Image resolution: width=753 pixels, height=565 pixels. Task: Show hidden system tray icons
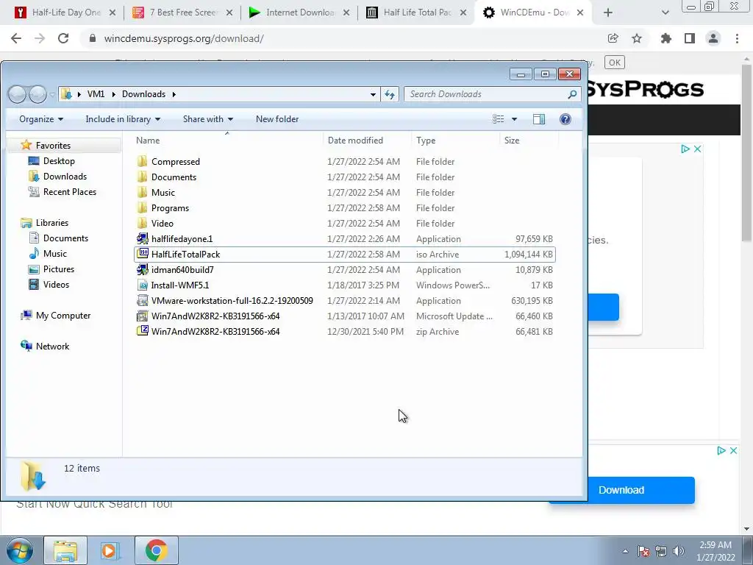click(625, 551)
